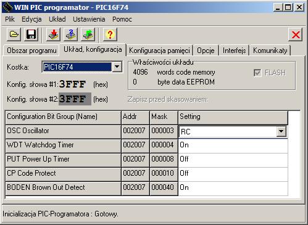
Task: Show the Komunikaty tab
Action: pyautogui.click(x=270, y=51)
